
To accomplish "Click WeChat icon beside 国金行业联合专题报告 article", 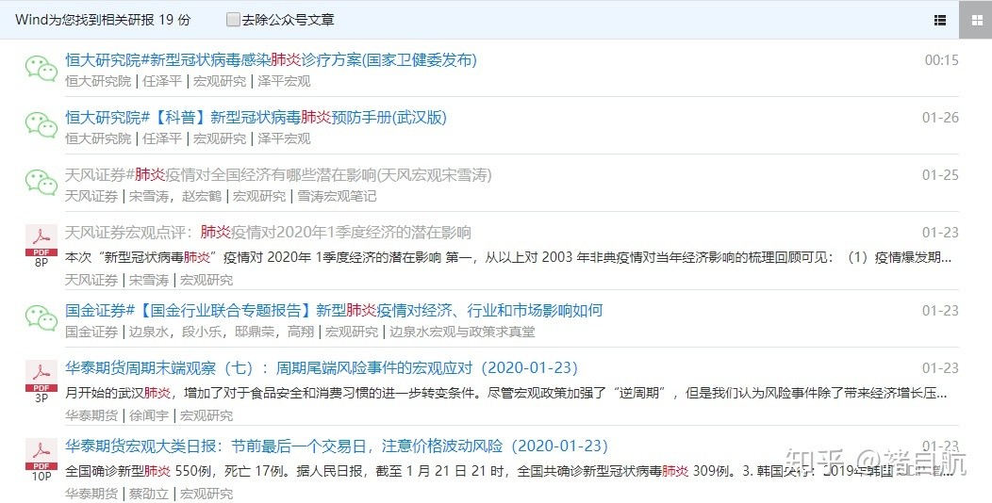I will coord(41,317).
